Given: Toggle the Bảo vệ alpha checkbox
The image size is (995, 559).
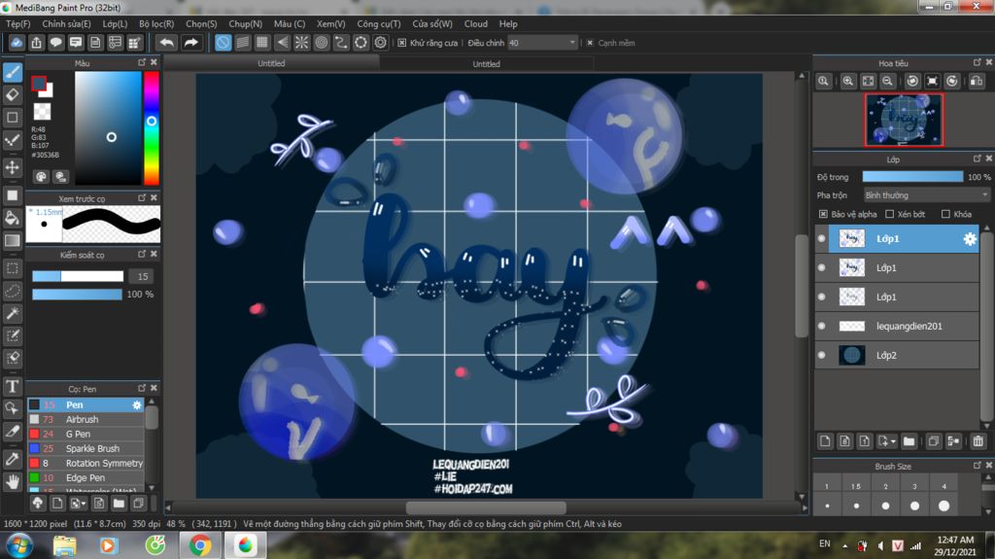Looking at the screenshot, I should pos(823,214).
